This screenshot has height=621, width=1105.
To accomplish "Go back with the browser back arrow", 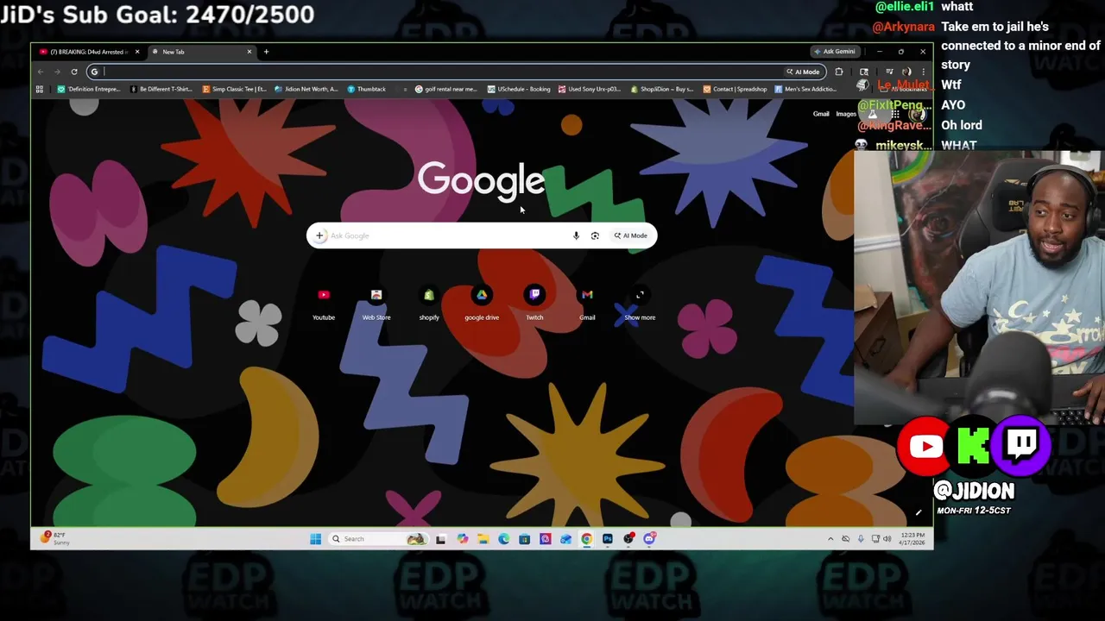I will tap(41, 72).
